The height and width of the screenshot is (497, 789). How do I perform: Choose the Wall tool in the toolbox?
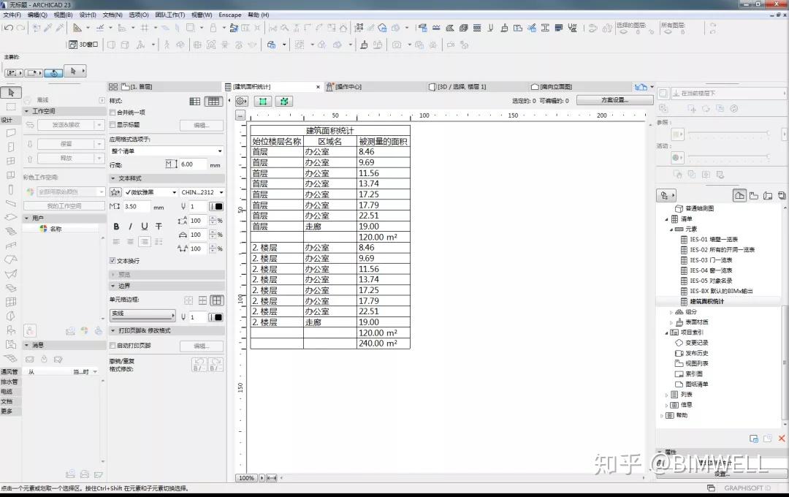click(10, 133)
